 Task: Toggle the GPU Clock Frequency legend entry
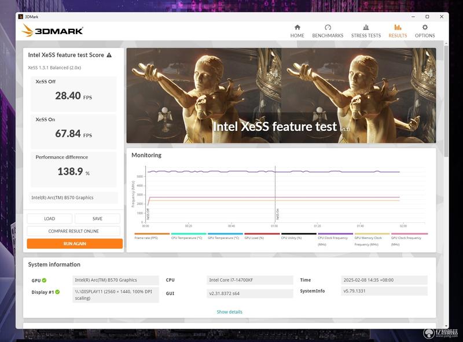[x=409, y=240]
